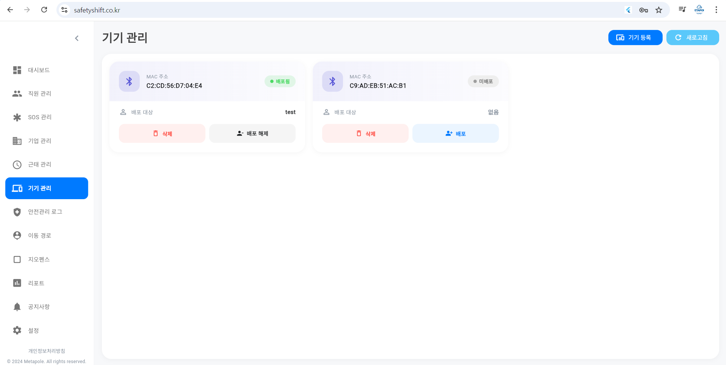This screenshot has height=365, width=726.
Task: Click the 이동 경로 person icon
Action: [17, 236]
